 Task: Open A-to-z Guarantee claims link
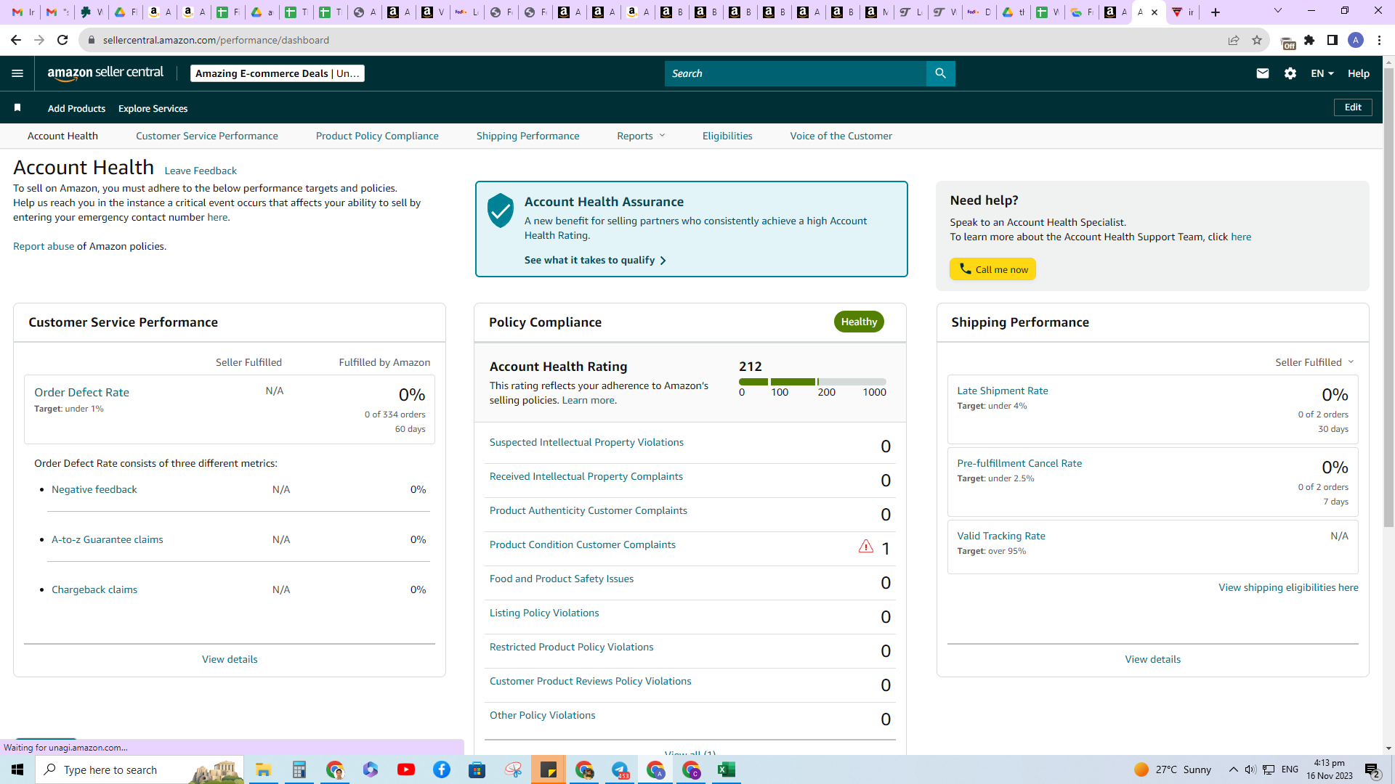[x=108, y=539]
